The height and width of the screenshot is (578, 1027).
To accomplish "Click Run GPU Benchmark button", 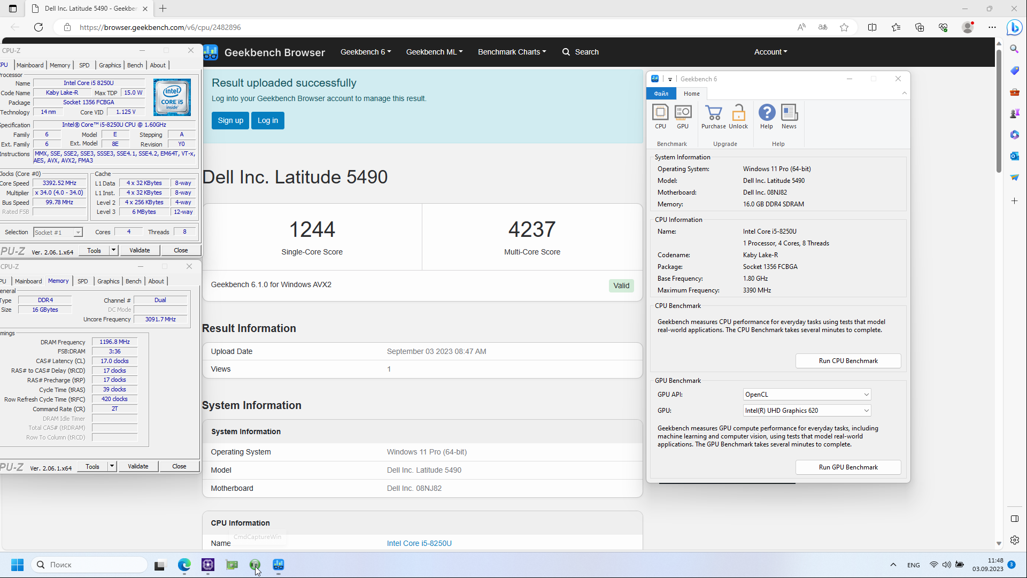I will (x=848, y=467).
